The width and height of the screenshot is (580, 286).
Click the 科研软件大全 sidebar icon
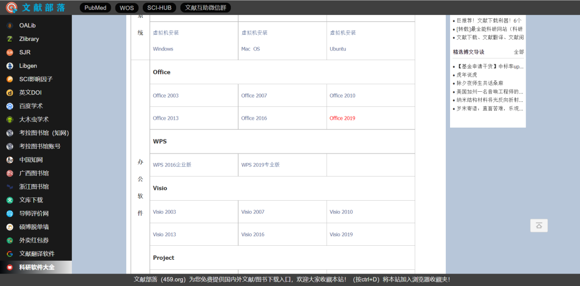pos(10,267)
